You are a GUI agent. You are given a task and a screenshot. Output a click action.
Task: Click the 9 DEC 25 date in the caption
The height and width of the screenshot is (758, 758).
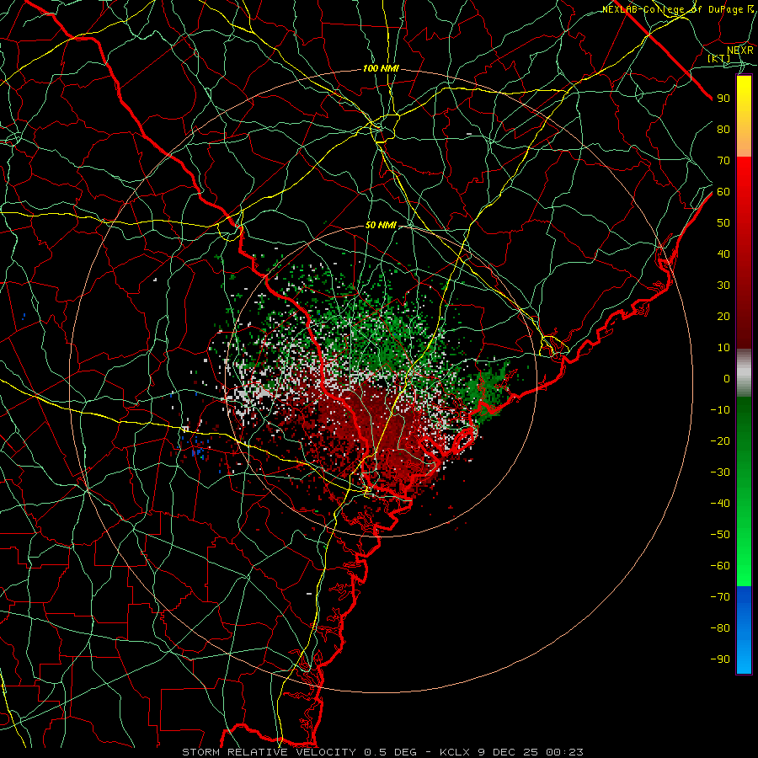(x=510, y=752)
